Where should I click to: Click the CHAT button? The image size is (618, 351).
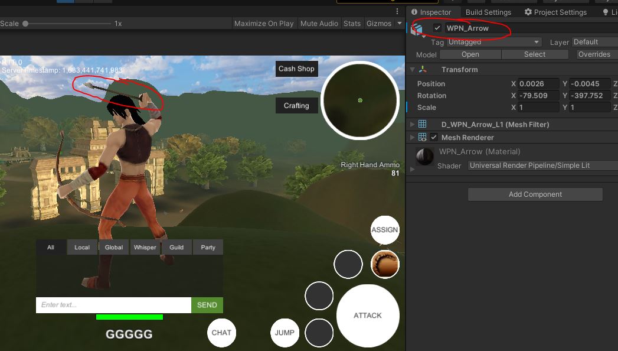tap(221, 333)
